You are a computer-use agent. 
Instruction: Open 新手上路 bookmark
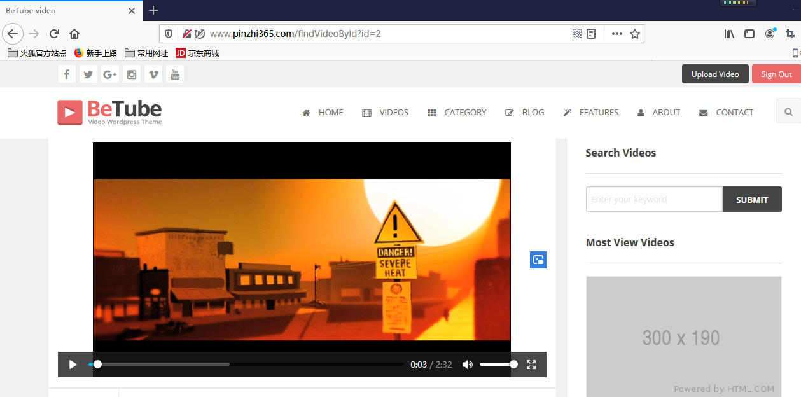coord(97,53)
